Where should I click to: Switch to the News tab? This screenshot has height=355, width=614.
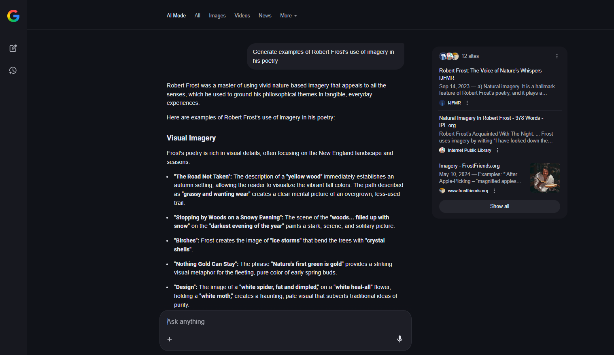coord(265,15)
